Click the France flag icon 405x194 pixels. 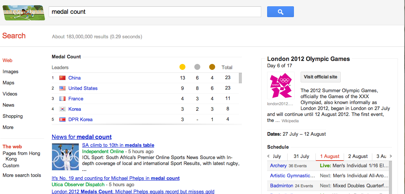[62, 99]
